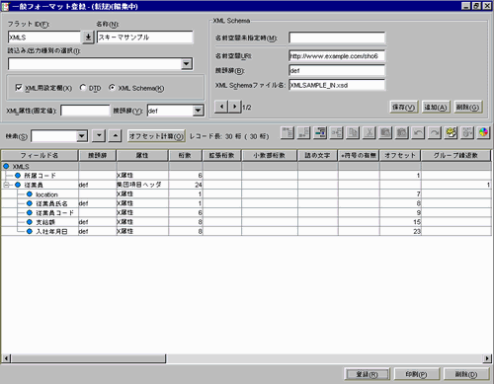Viewport: 494px width, 384px height.
Task: Click the scissors cut icon
Action: coord(370,133)
